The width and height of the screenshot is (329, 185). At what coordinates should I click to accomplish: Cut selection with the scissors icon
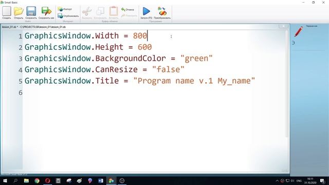tap(87, 12)
